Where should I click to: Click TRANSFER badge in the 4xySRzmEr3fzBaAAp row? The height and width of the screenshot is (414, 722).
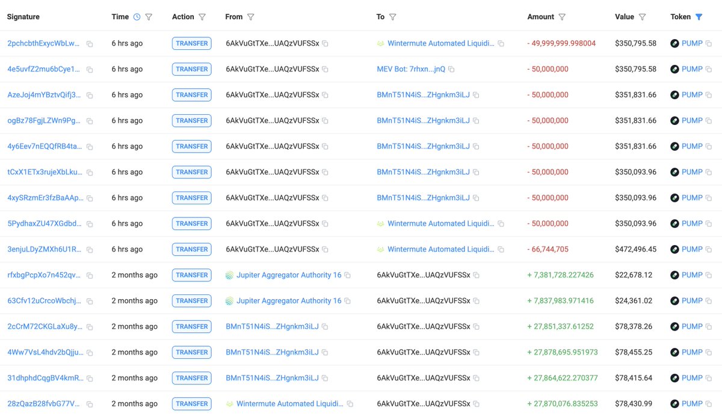[191, 198]
